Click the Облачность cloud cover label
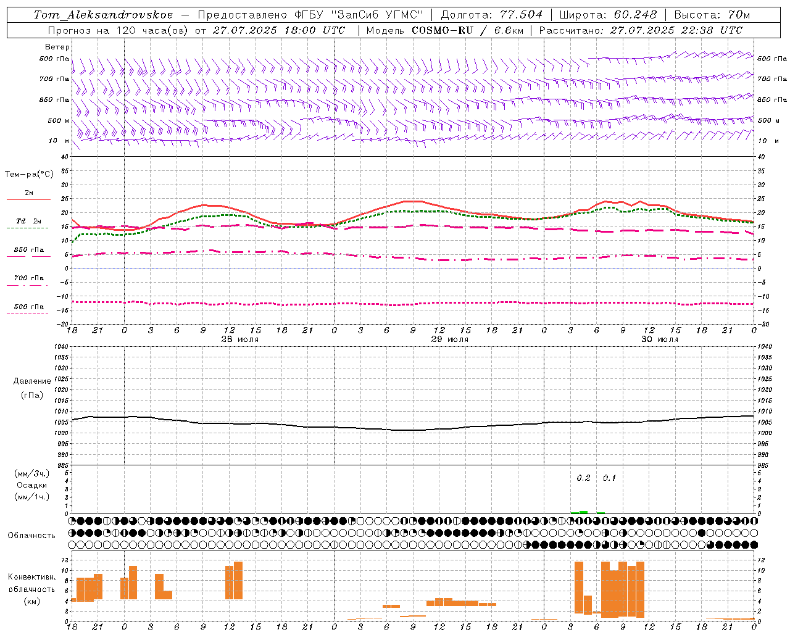The width and height of the screenshot is (790, 632). click(x=31, y=536)
